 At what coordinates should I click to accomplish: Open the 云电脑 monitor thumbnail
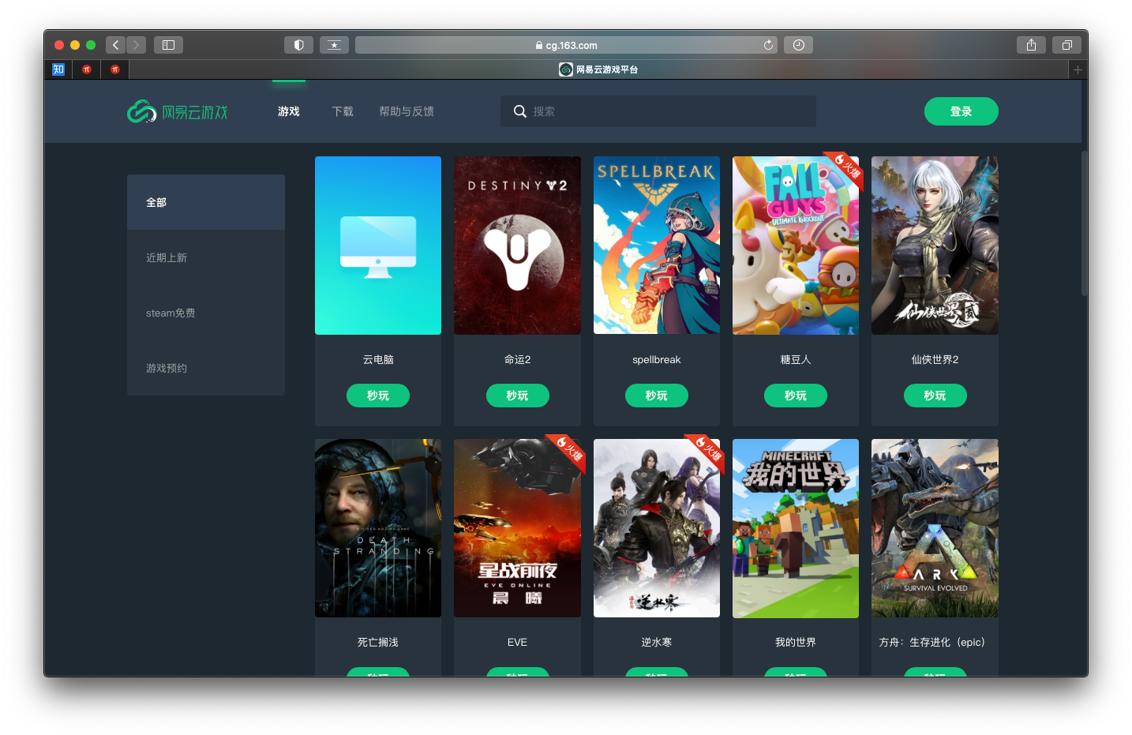pyautogui.click(x=378, y=246)
